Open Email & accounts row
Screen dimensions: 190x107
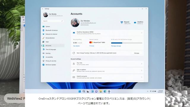(x=107, y=77)
